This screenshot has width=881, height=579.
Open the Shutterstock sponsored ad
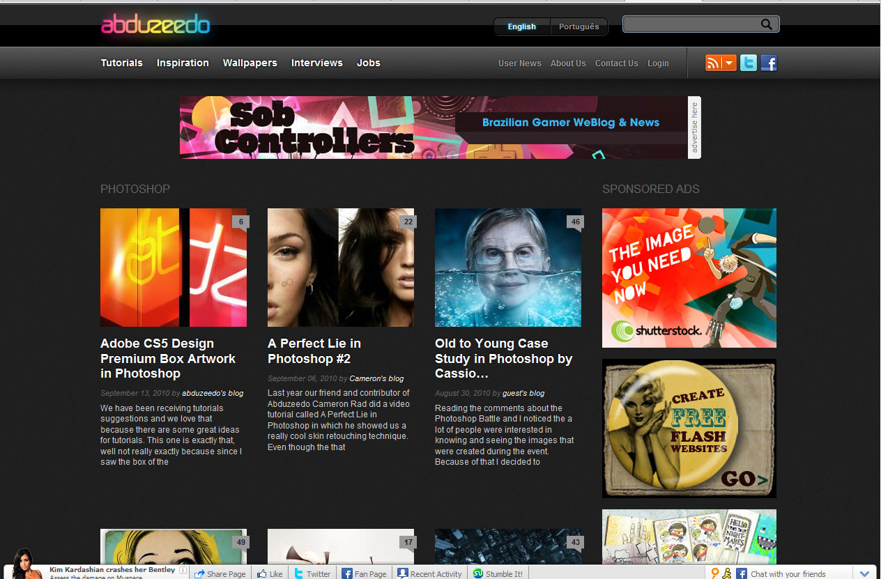pyautogui.click(x=689, y=278)
